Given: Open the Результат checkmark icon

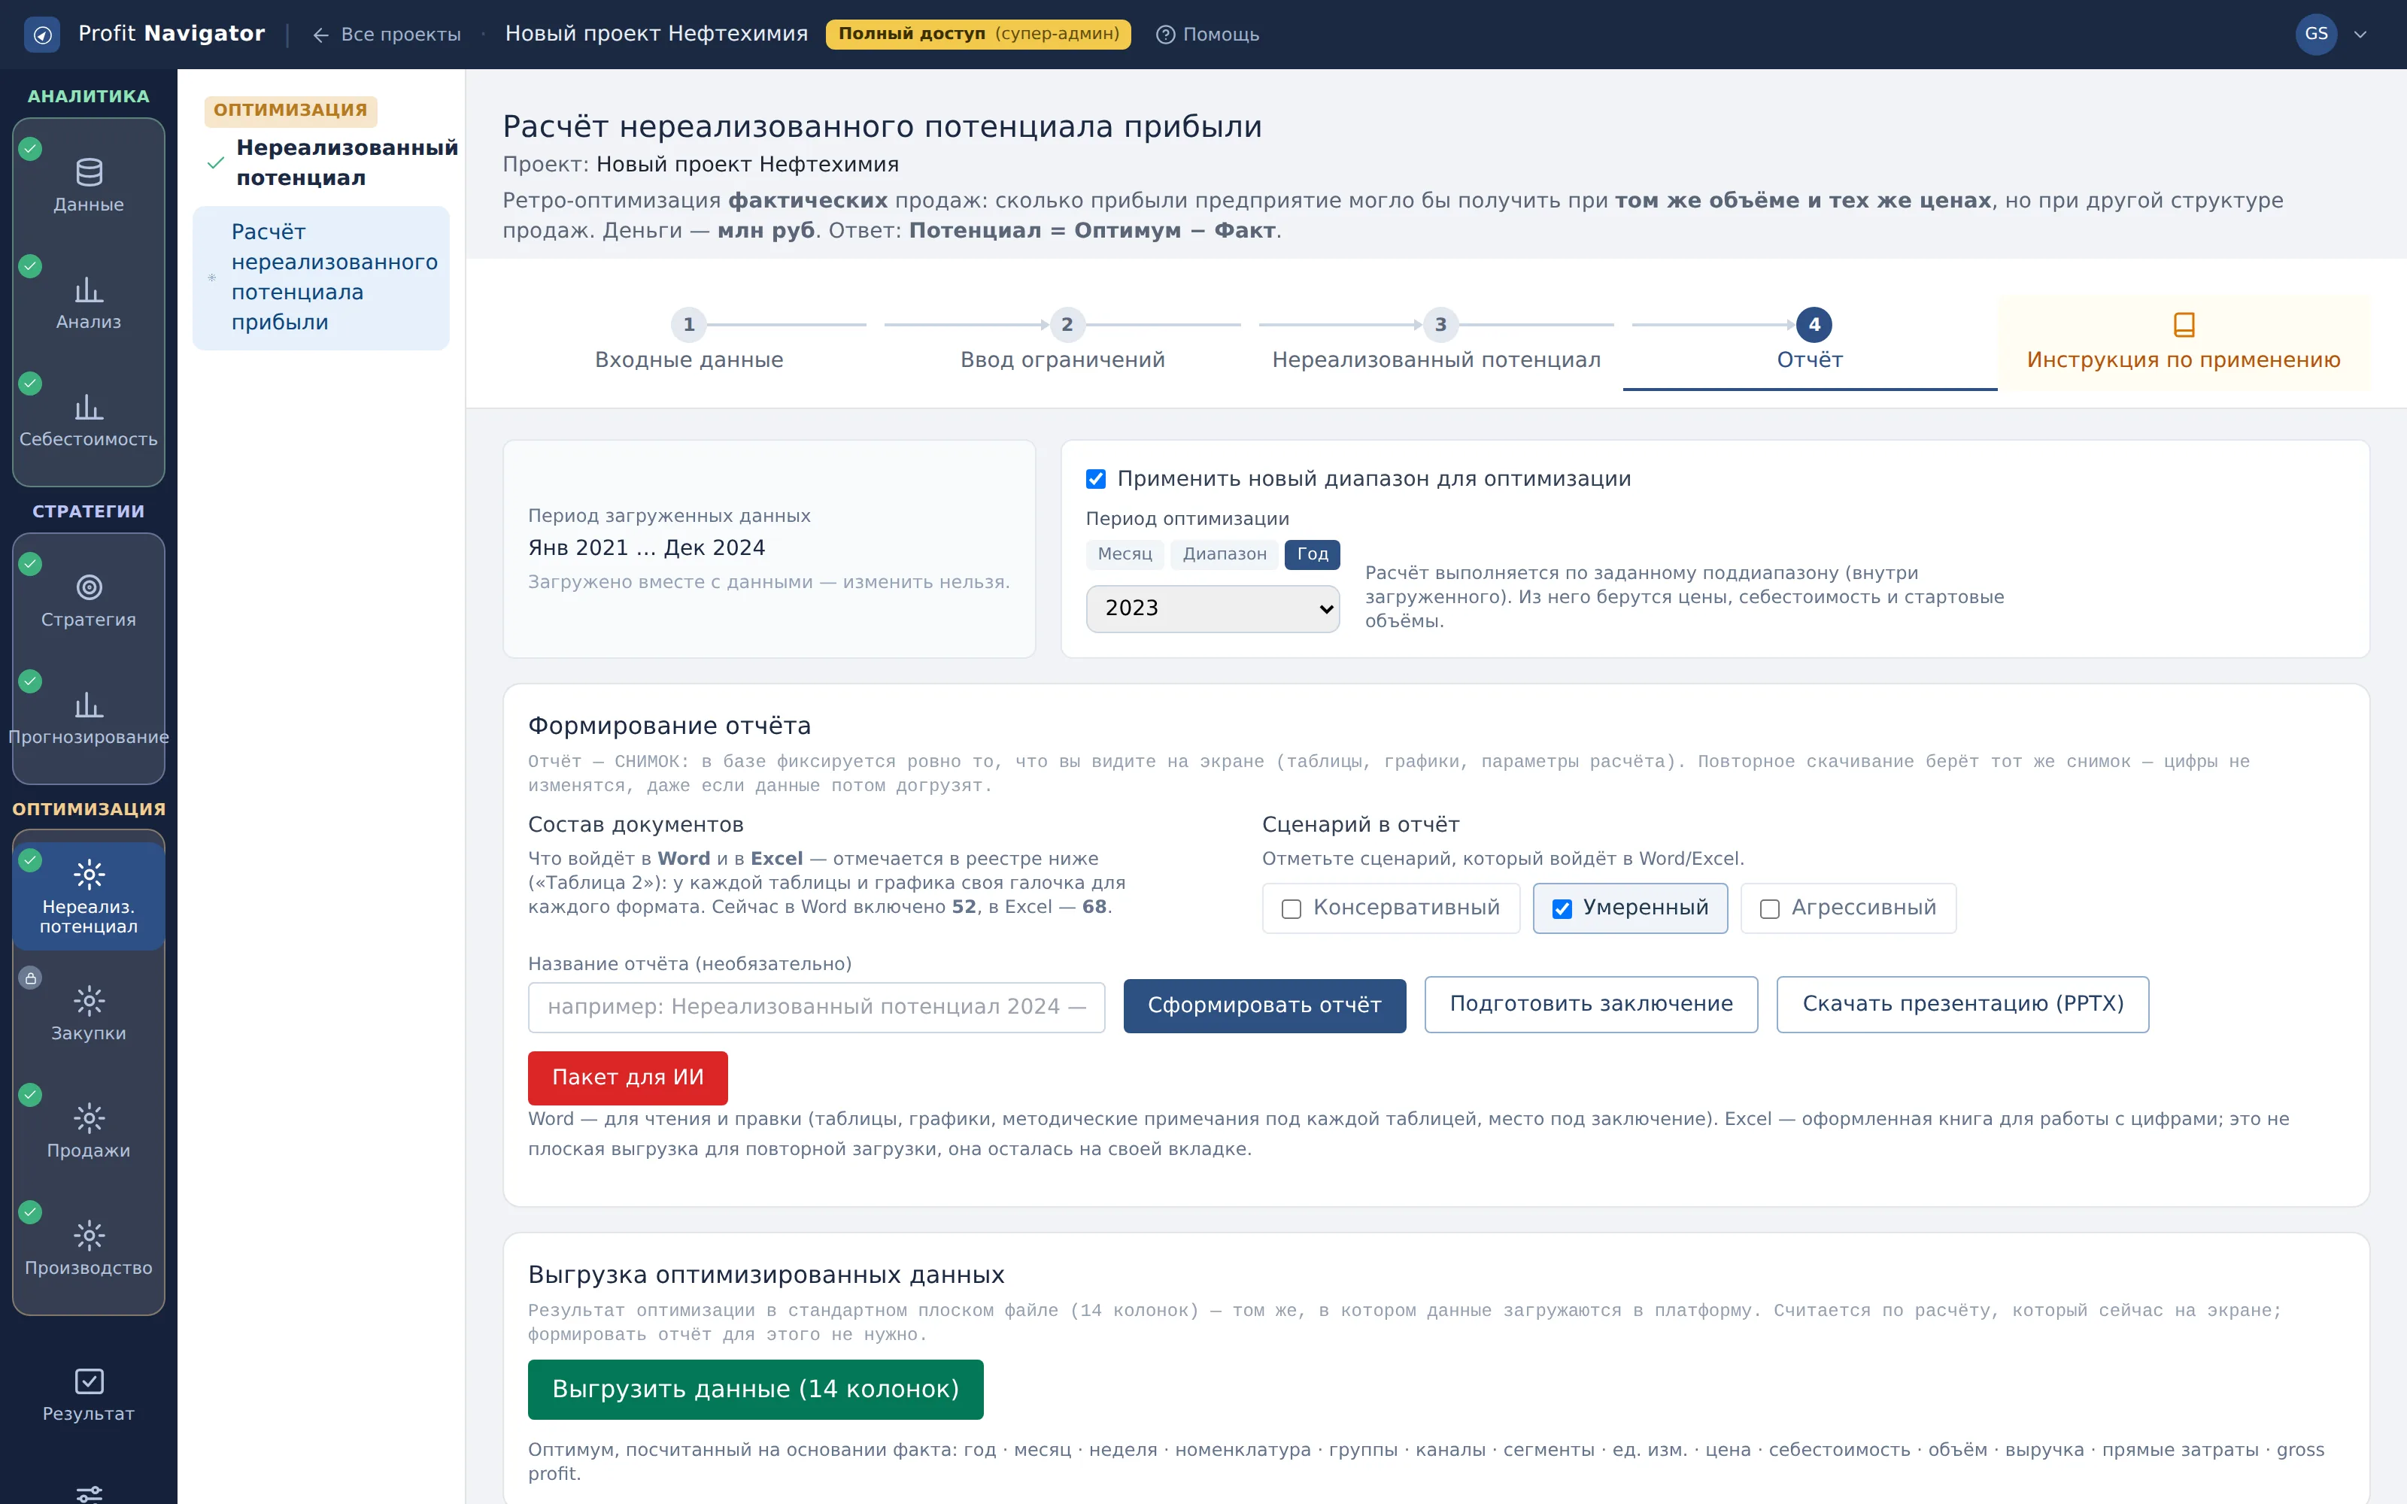Looking at the screenshot, I should (x=89, y=1381).
